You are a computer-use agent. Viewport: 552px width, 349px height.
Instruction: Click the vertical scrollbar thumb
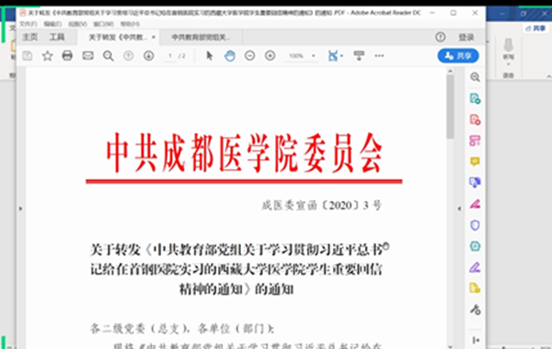450,107
